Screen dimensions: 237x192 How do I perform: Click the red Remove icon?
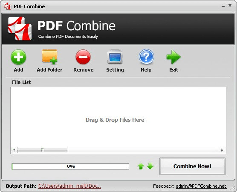83,57
